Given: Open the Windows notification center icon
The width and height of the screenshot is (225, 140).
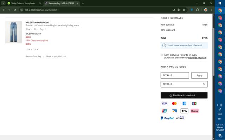Looking at the screenshot, I should pyautogui.click(x=220, y=135).
